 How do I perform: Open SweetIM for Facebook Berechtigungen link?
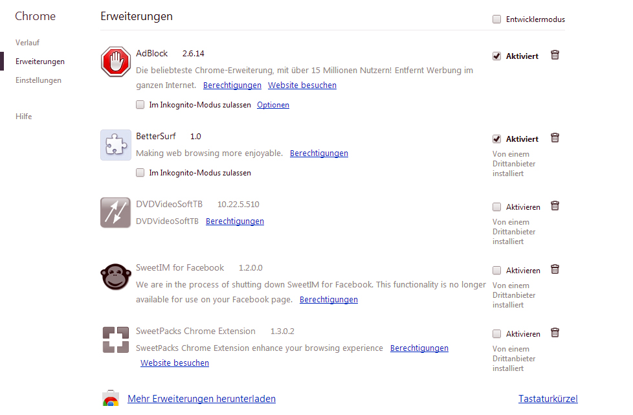coord(329,300)
